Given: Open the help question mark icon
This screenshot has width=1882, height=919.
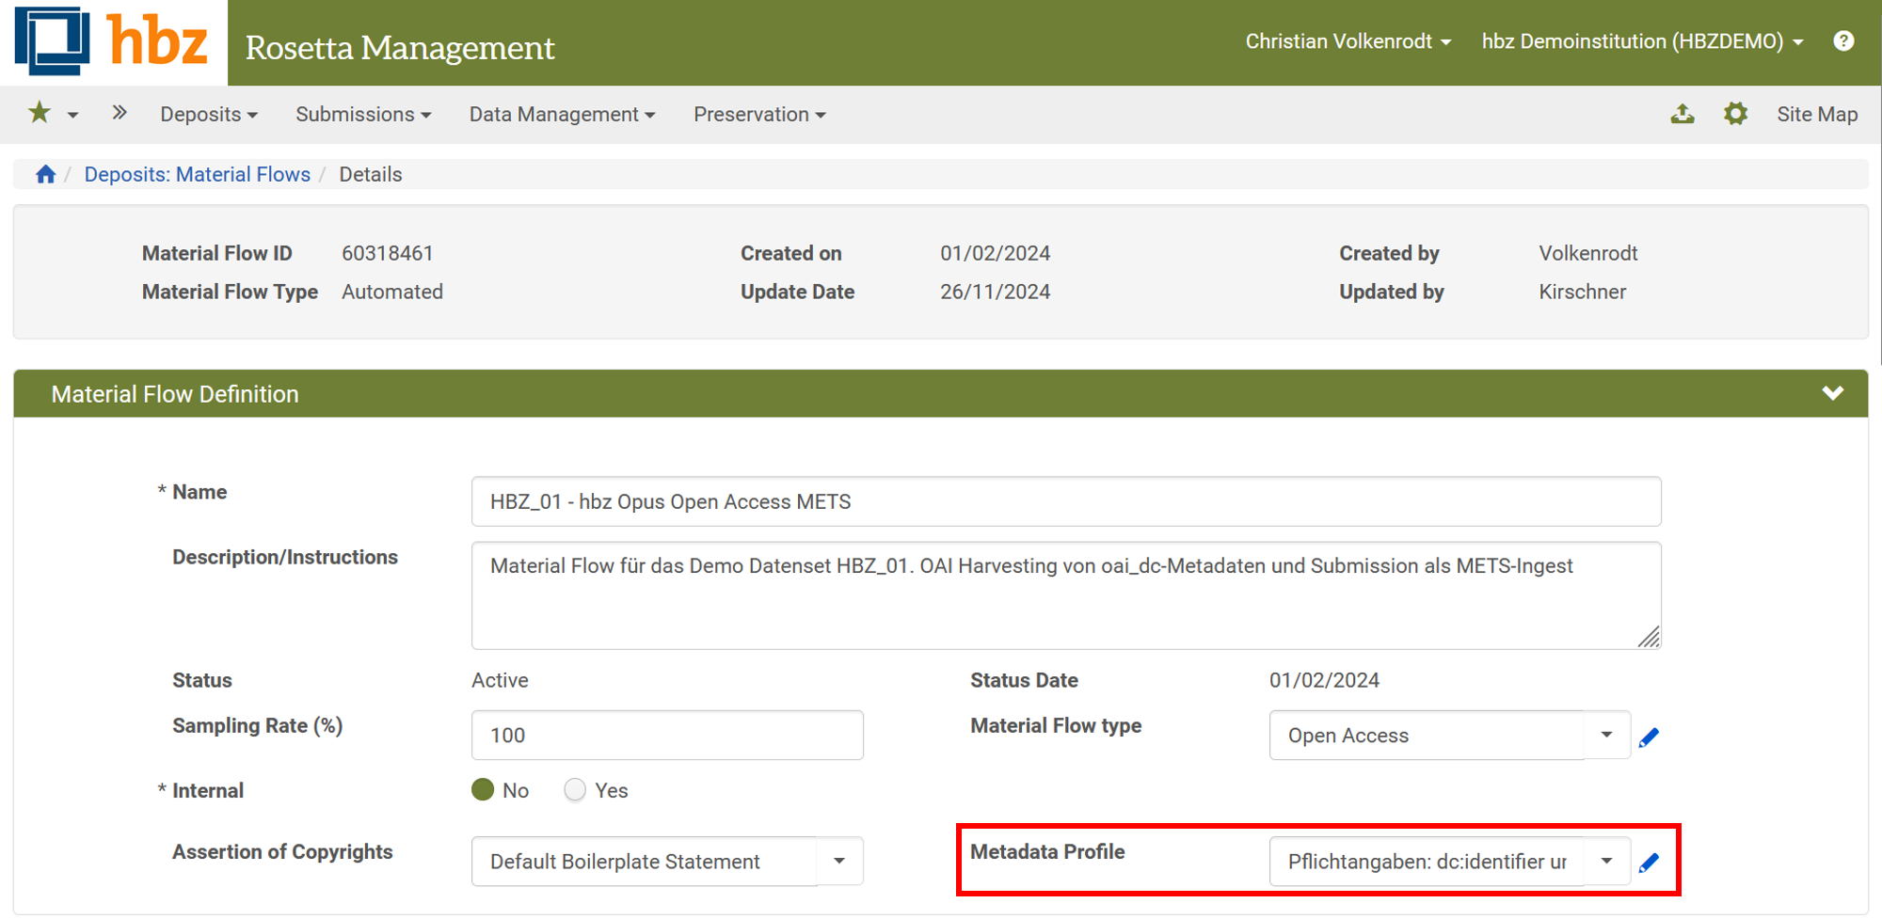Looking at the screenshot, I should [1844, 40].
